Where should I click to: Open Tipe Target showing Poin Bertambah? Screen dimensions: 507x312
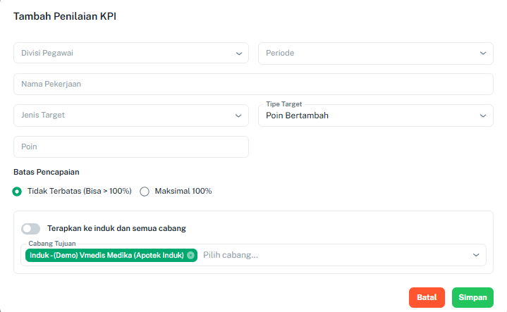(376, 116)
